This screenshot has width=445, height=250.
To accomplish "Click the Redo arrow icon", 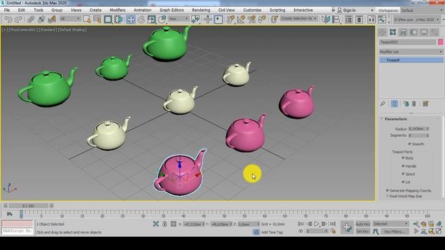I will coord(19,19).
